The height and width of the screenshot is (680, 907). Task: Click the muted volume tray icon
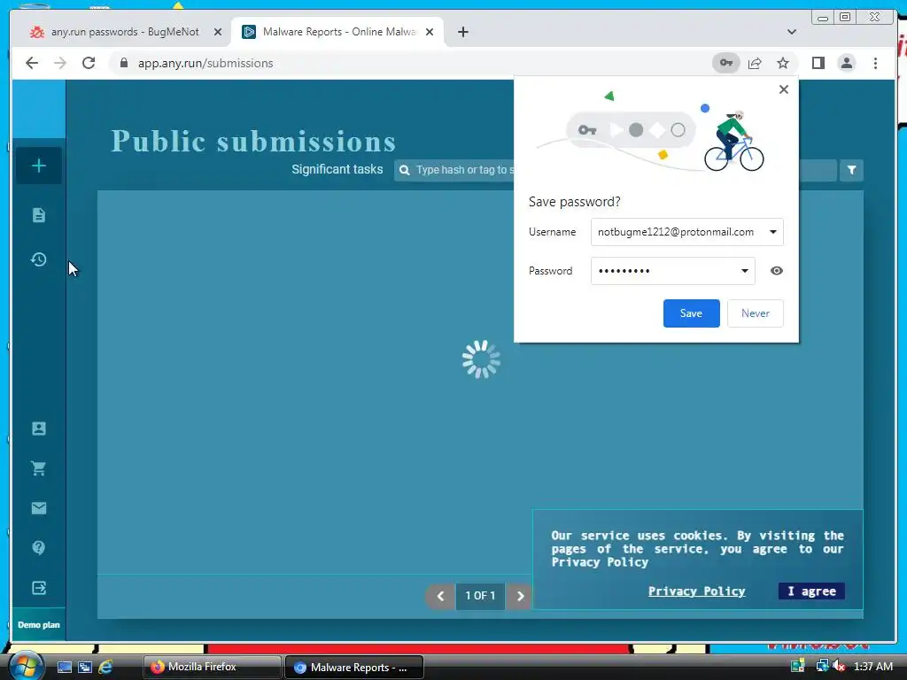838,666
